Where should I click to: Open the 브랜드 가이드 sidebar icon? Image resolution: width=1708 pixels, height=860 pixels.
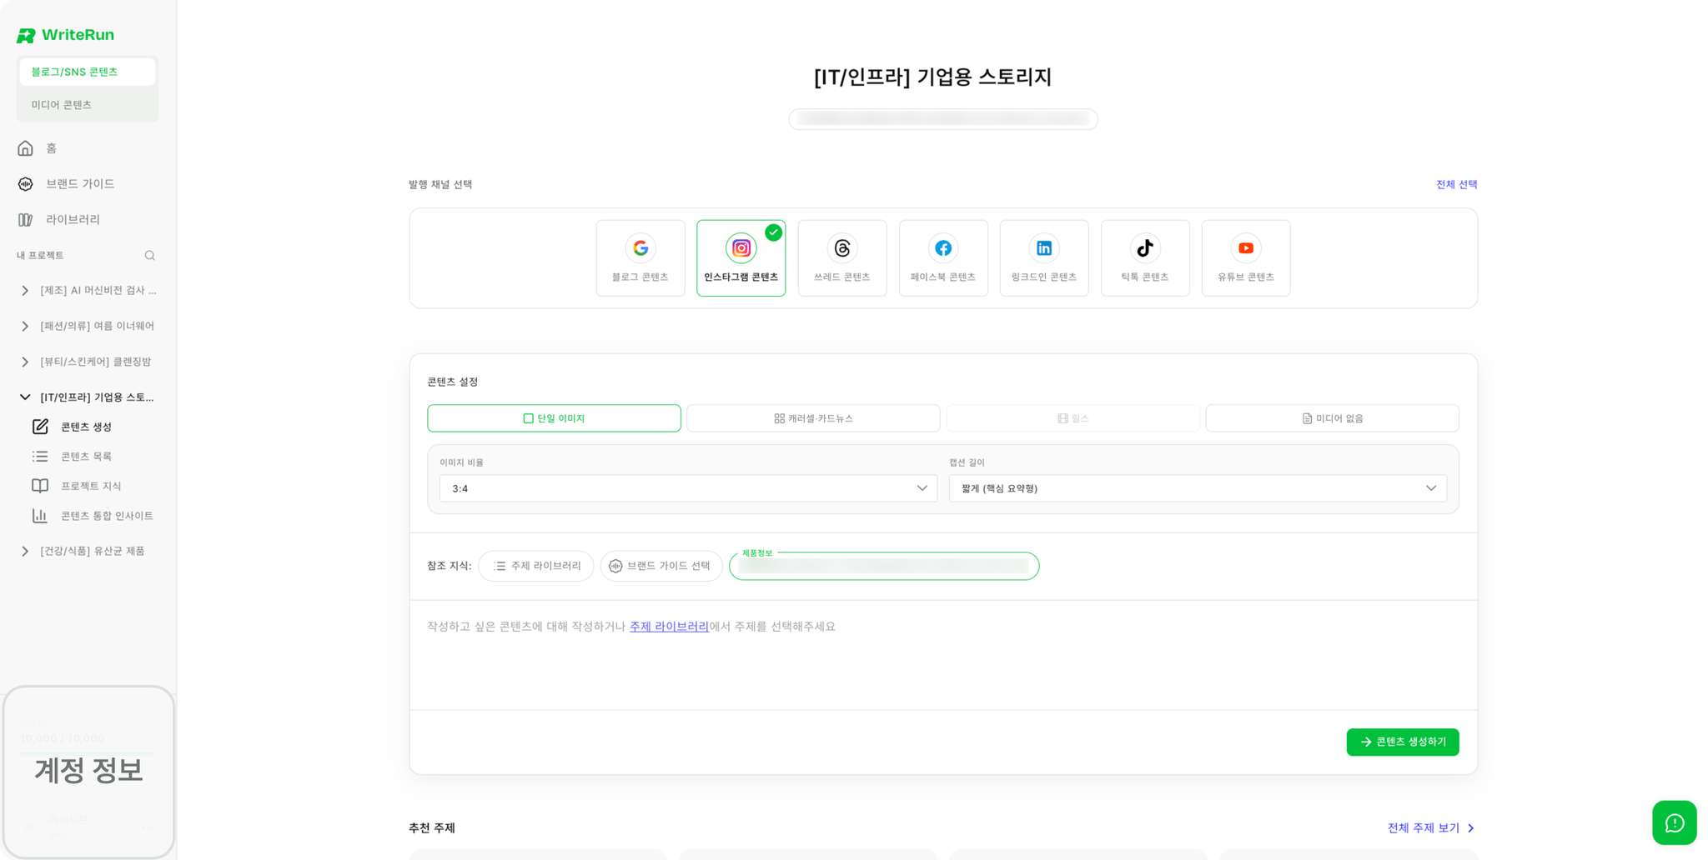25,184
